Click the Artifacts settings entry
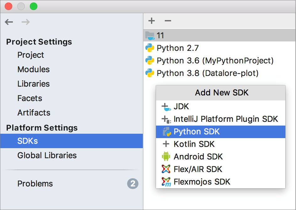This screenshot has height=210, width=296. point(34,113)
